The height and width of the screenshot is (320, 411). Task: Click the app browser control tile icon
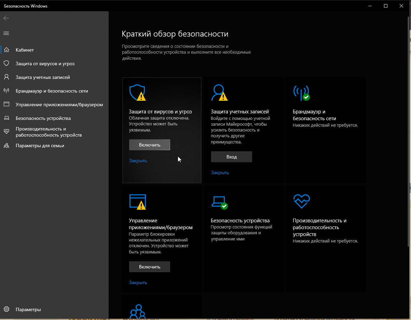tap(138, 202)
